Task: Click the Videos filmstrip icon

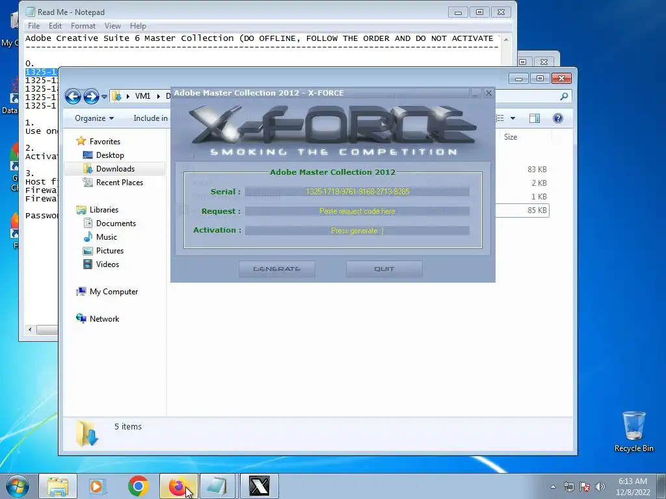Action: pyautogui.click(x=88, y=264)
